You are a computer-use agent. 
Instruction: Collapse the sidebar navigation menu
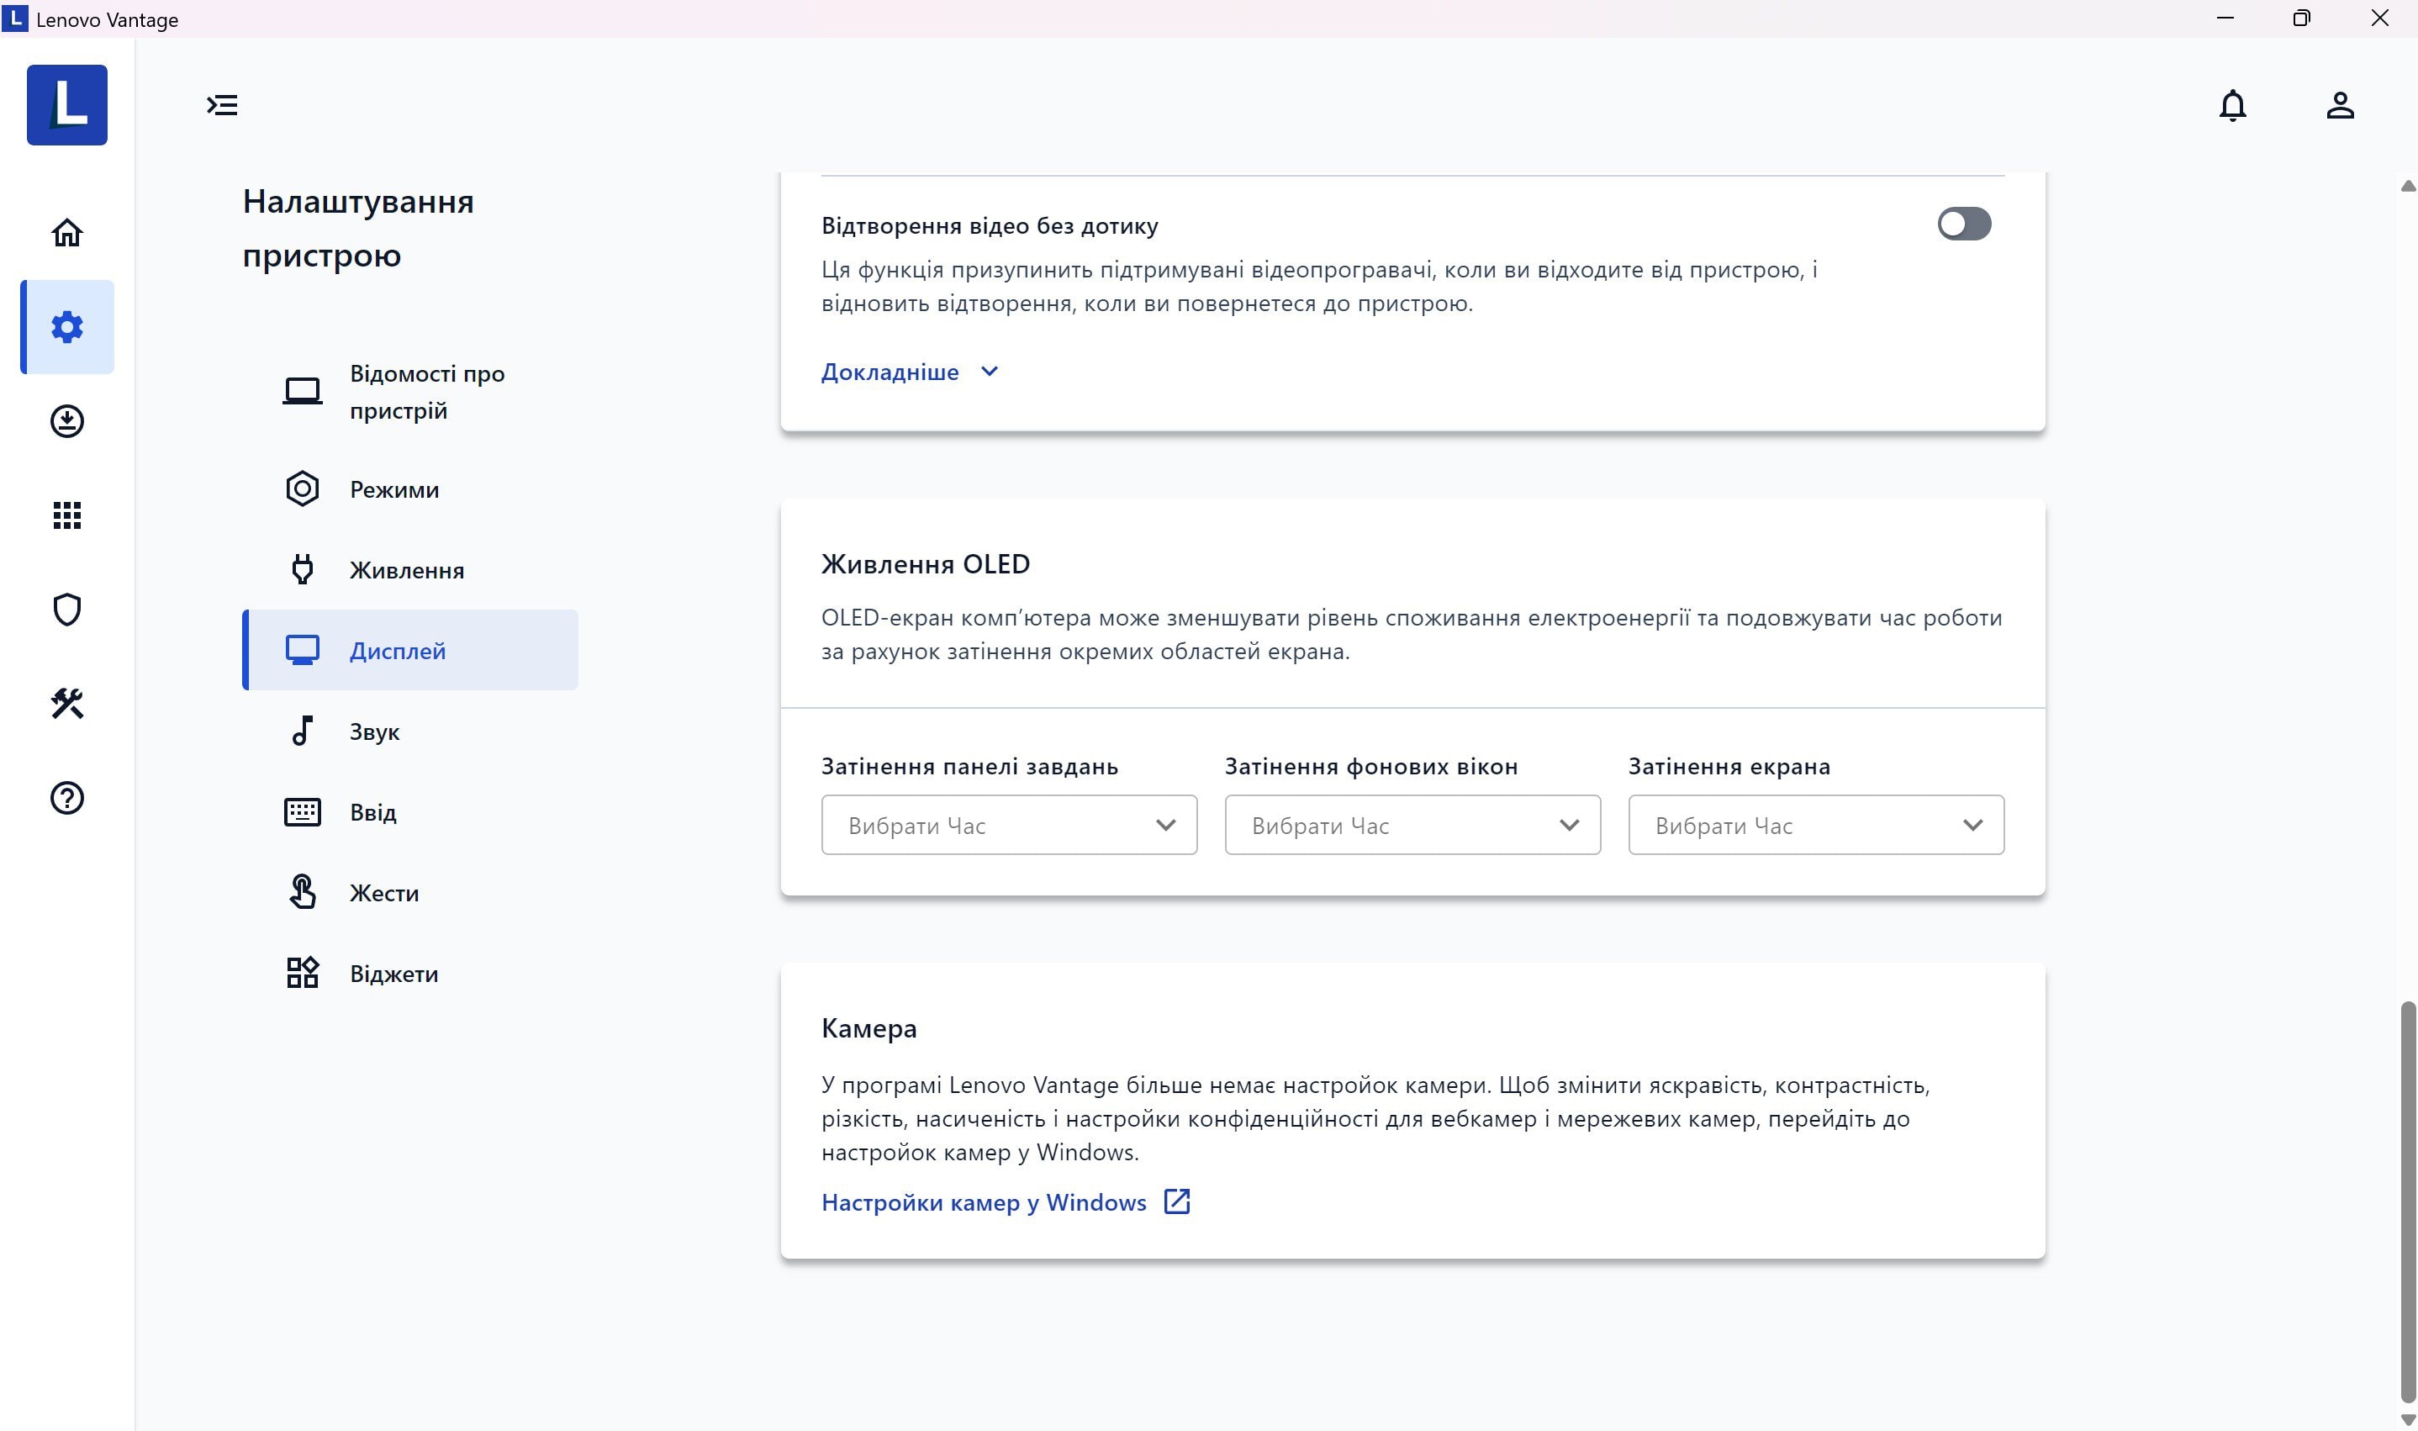pos(223,106)
